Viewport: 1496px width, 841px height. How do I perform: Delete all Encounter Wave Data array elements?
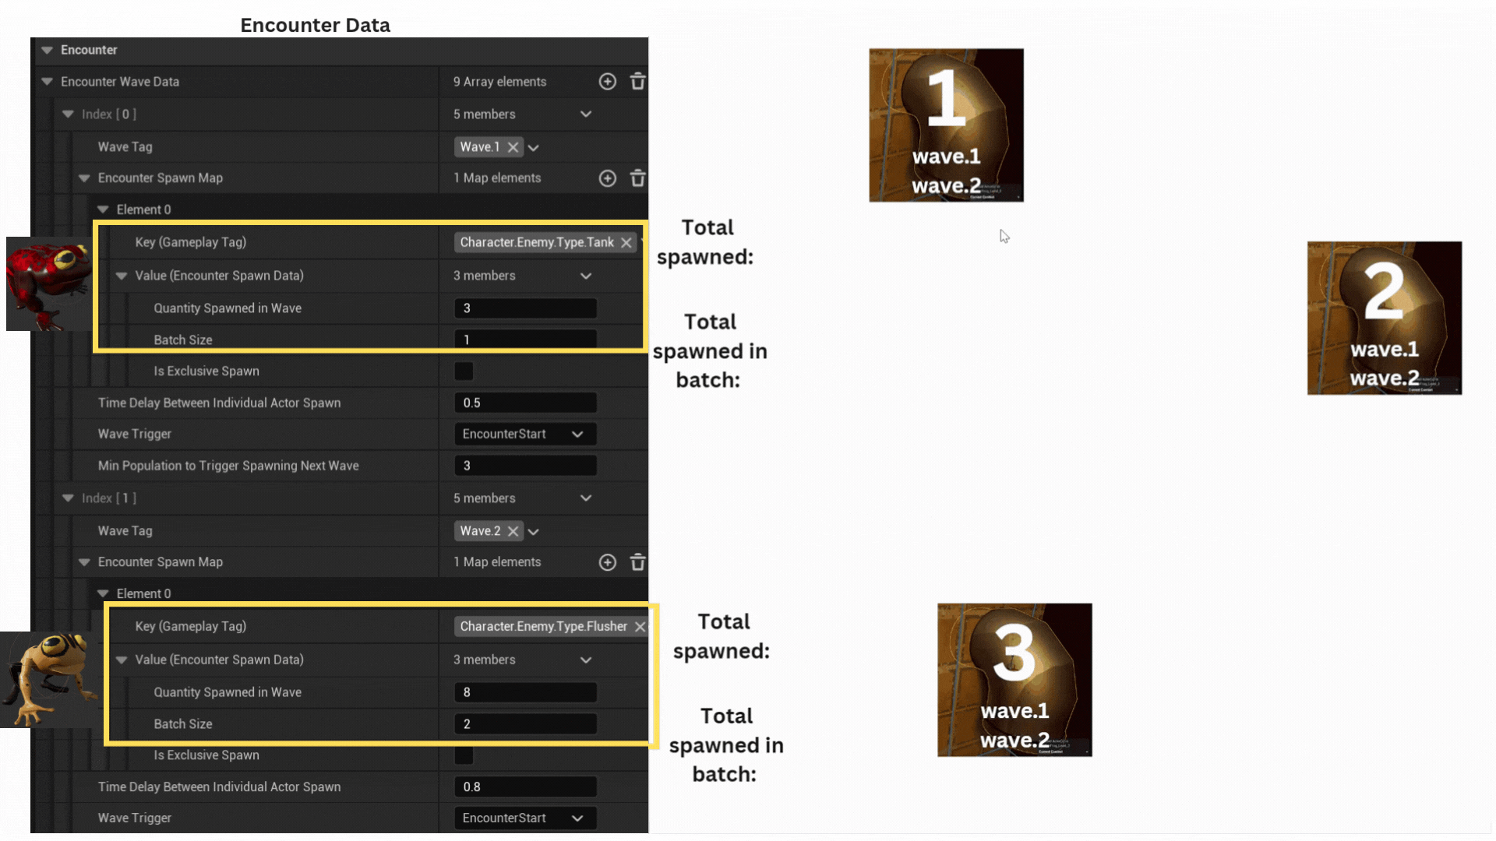[637, 82]
